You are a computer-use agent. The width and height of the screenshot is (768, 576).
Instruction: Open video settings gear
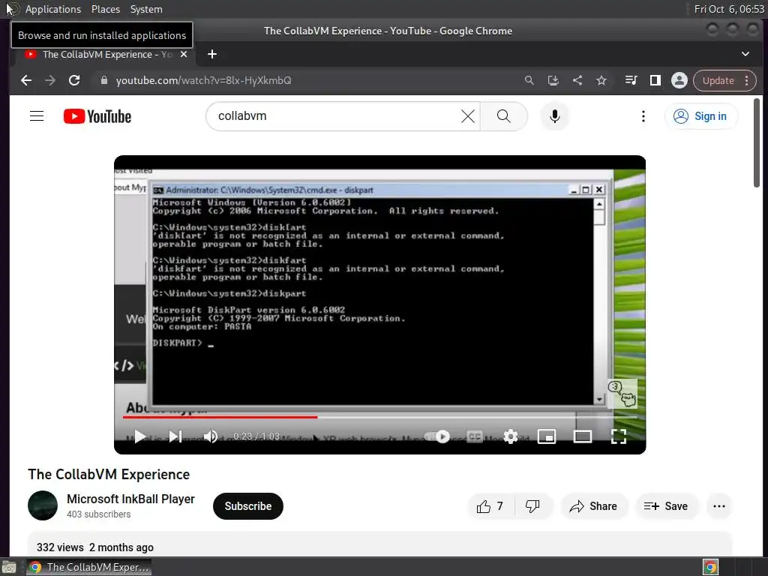coord(510,436)
